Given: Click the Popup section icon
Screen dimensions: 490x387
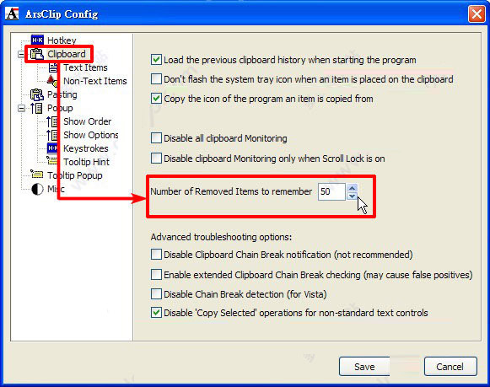Looking at the screenshot, I should (x=36, y=108).
